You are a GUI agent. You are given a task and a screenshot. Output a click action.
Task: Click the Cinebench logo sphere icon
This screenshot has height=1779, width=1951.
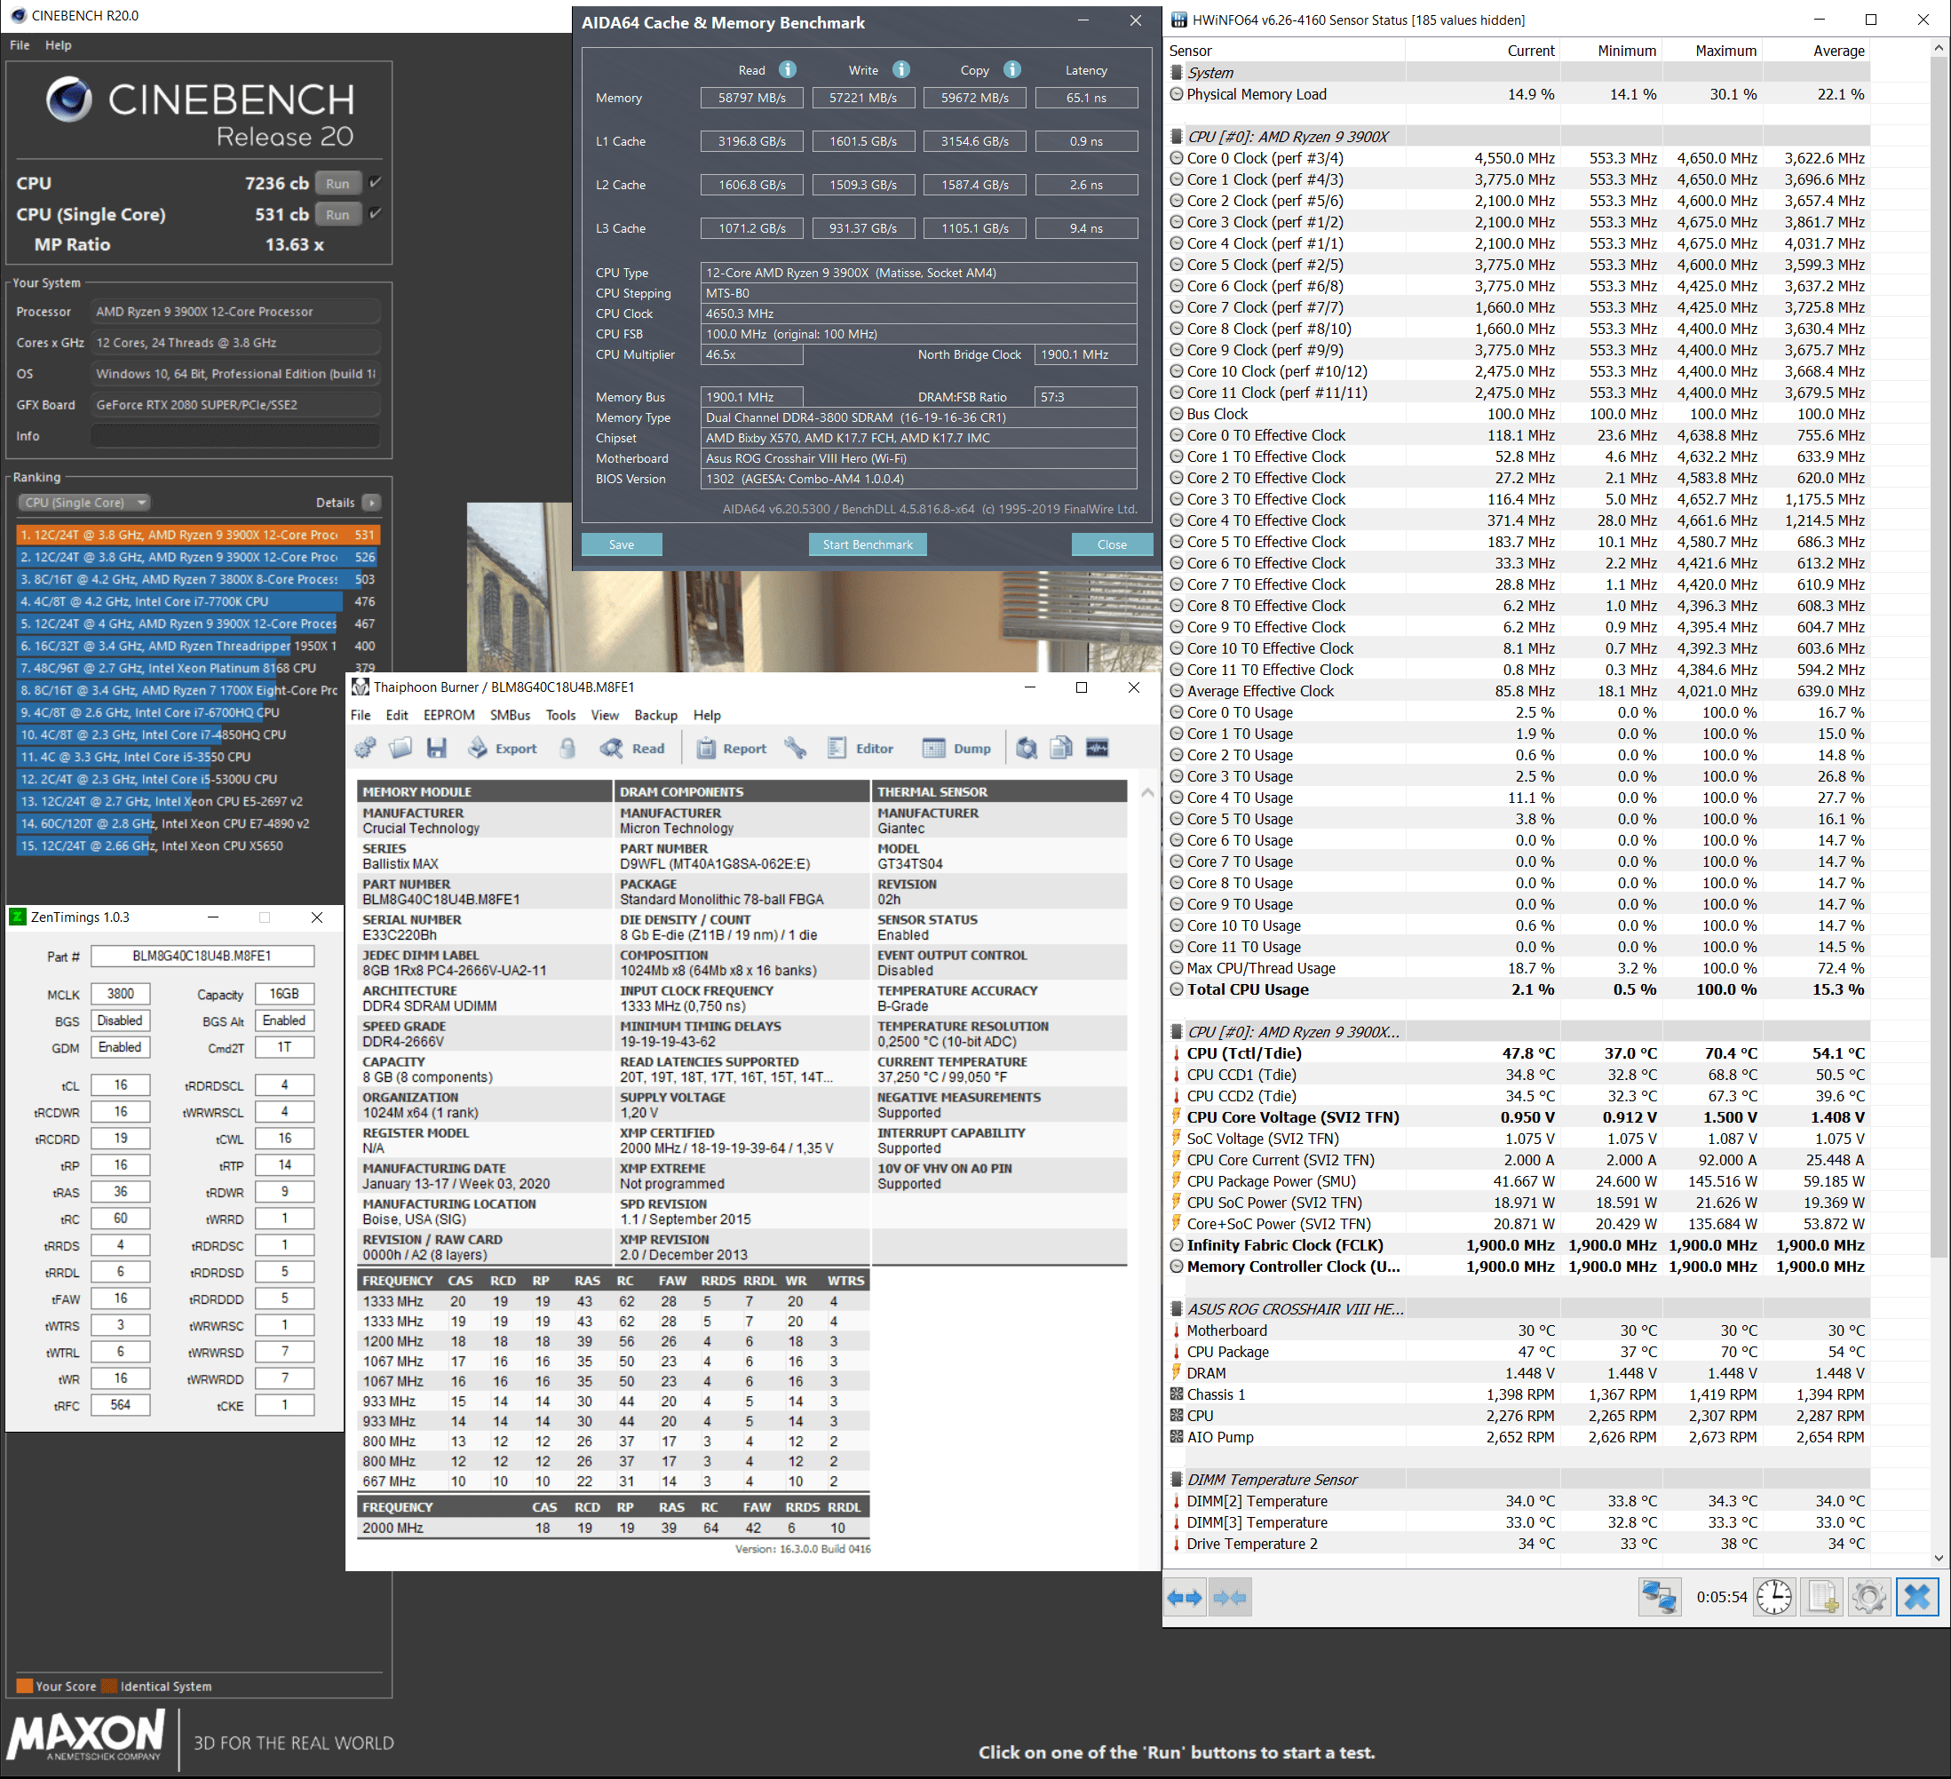pos(68,99)
